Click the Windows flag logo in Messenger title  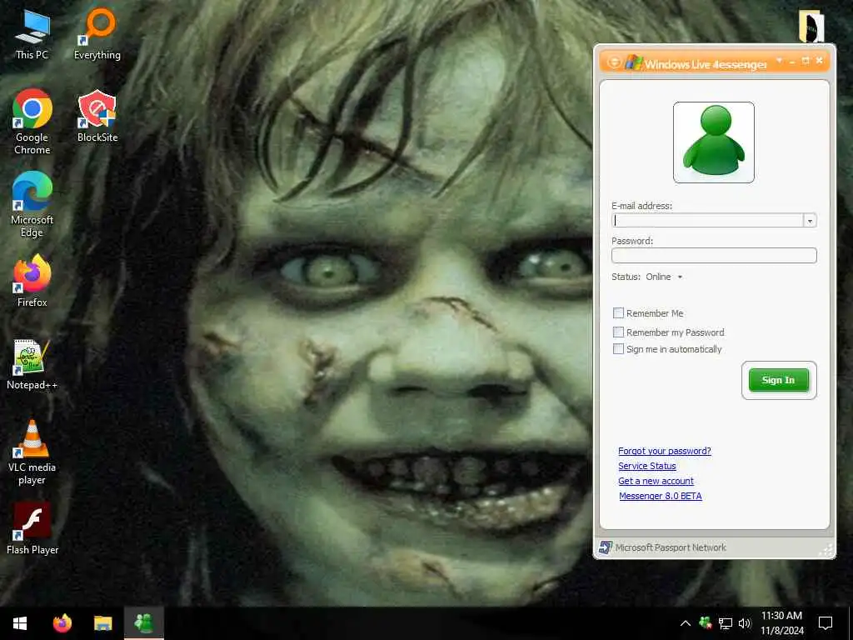(633, 62)
